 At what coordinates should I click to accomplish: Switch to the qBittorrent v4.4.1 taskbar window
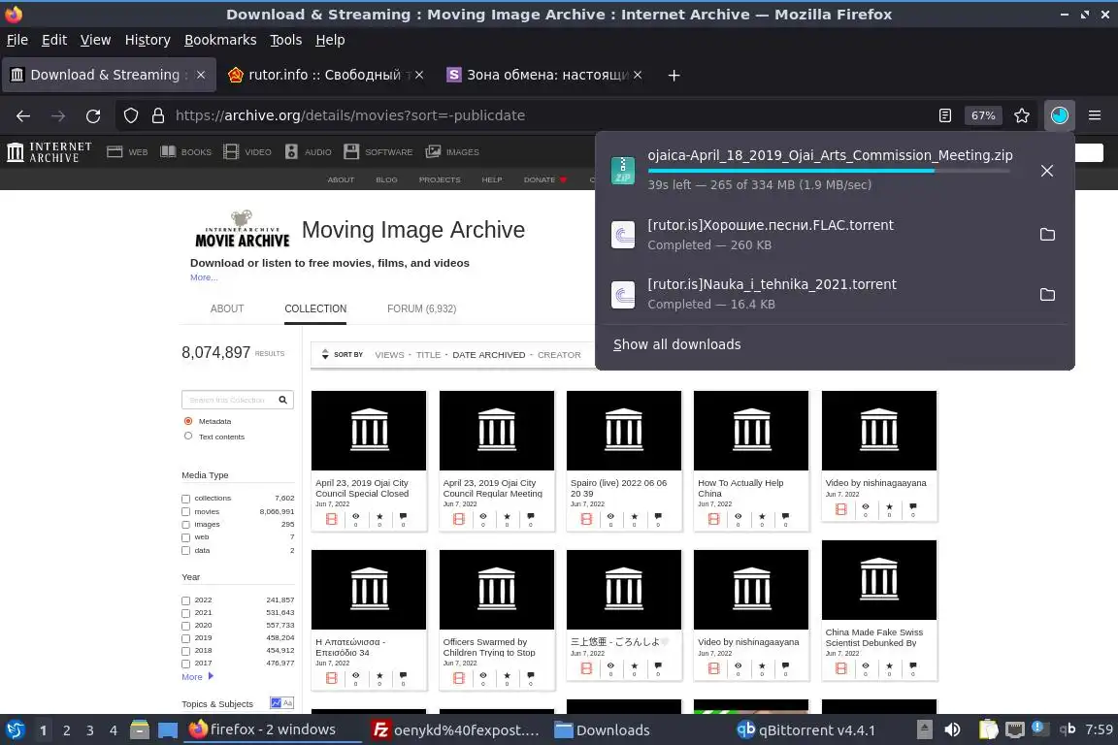(806, 729)
